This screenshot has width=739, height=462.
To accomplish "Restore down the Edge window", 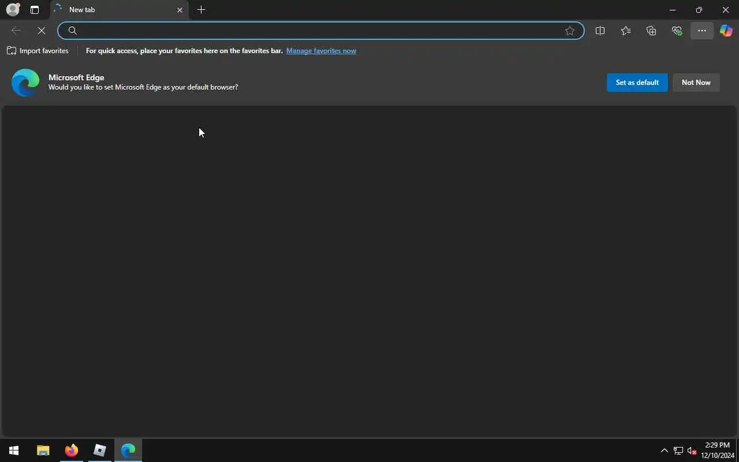I will (699, 10).
